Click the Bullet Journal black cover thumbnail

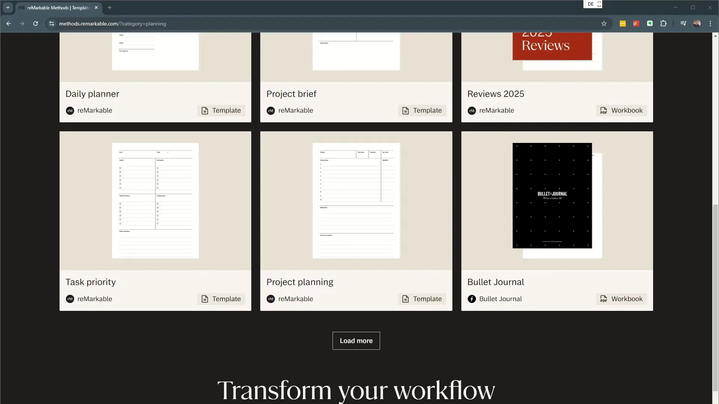coord(552,196)
